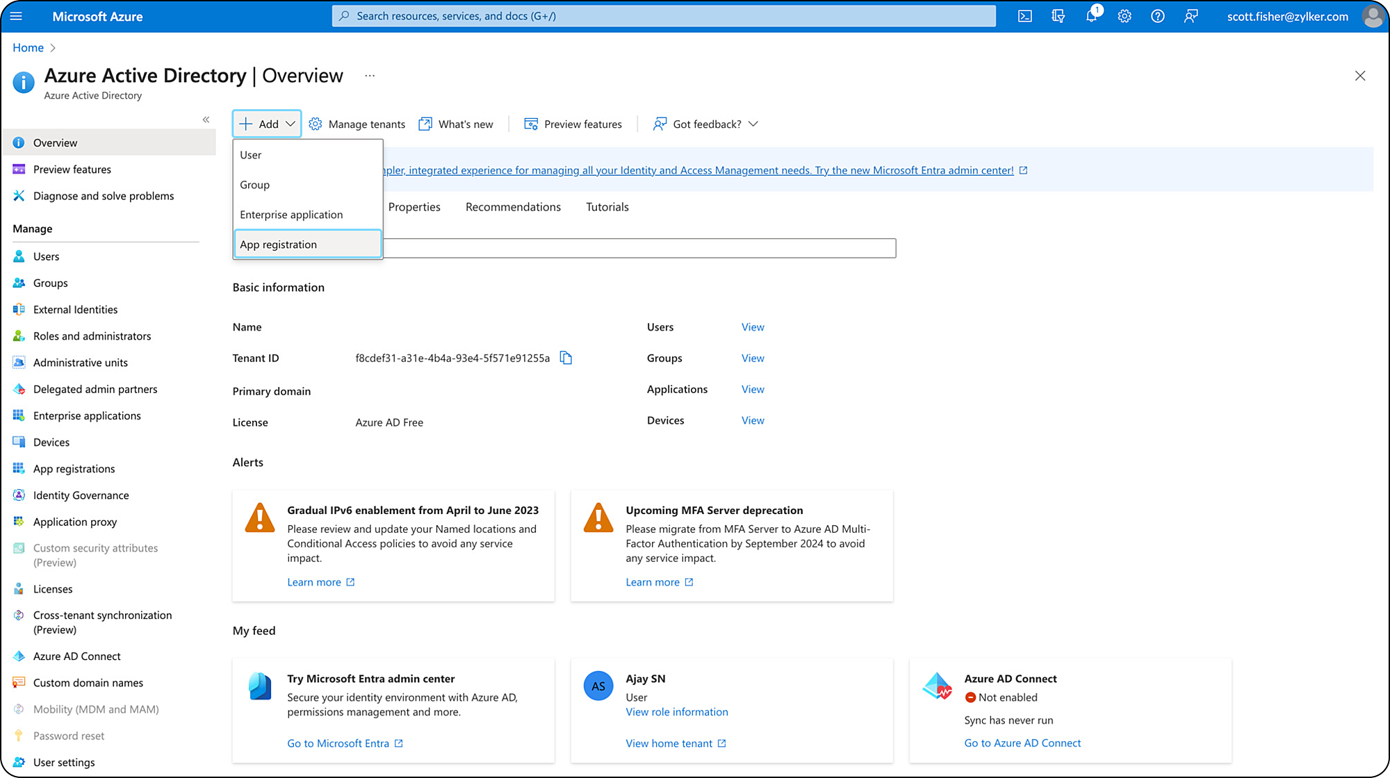Click Learn more under MFA Server deprecation
This screenshot has width=1390, height=778.
tap(659, 582)
